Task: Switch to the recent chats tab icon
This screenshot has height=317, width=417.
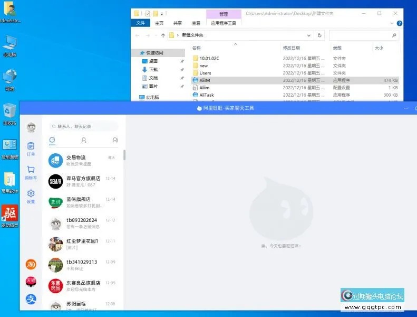Action: (x=52, y=140)
